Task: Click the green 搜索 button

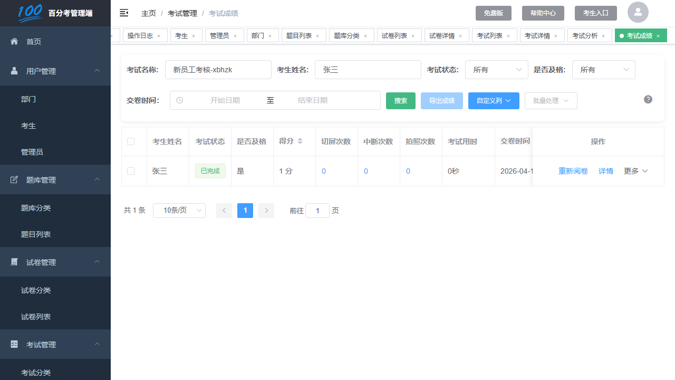Action: point(401,101)
